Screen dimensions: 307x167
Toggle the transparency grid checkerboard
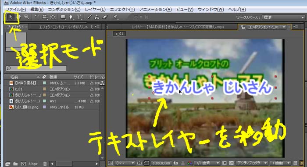(232, 163)
